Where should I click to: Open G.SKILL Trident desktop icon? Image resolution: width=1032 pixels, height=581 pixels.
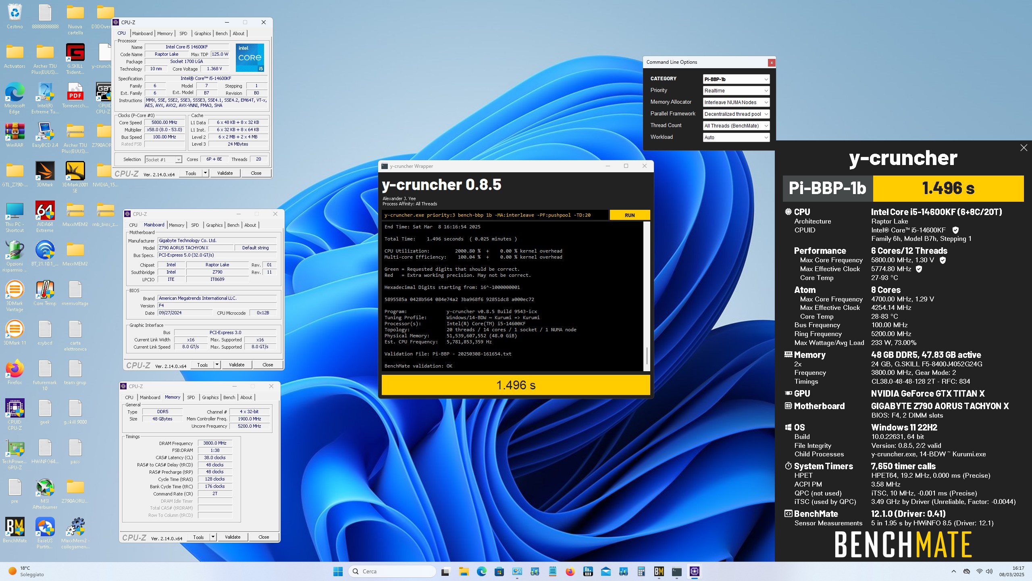(x=75, y=59)
